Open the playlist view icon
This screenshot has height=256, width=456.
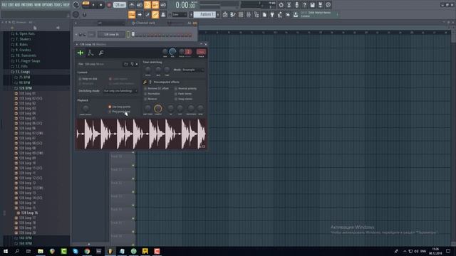[x=225, y=14]
